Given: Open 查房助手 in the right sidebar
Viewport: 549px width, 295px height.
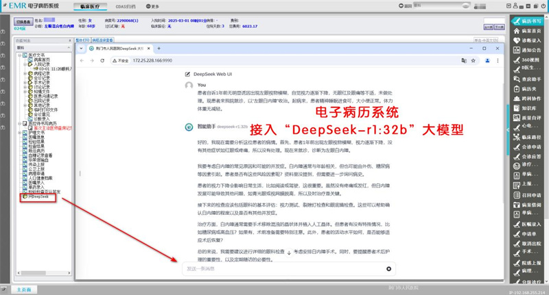Looking at the screenshot, I should (527, 79).
